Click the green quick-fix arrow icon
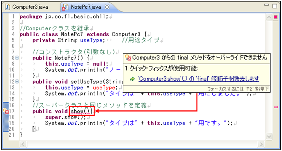 [x=132, y=79]
